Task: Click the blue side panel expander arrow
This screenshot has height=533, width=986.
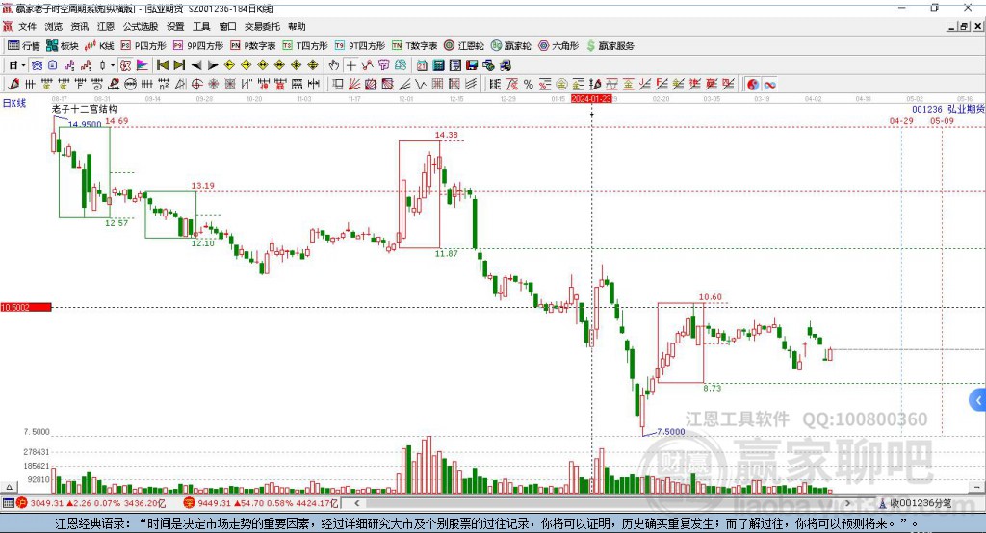Action: click(978, 400)
